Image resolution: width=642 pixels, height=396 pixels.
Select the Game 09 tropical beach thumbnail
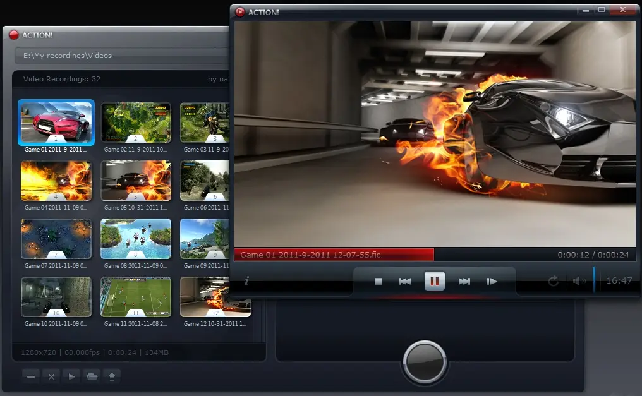205,239
